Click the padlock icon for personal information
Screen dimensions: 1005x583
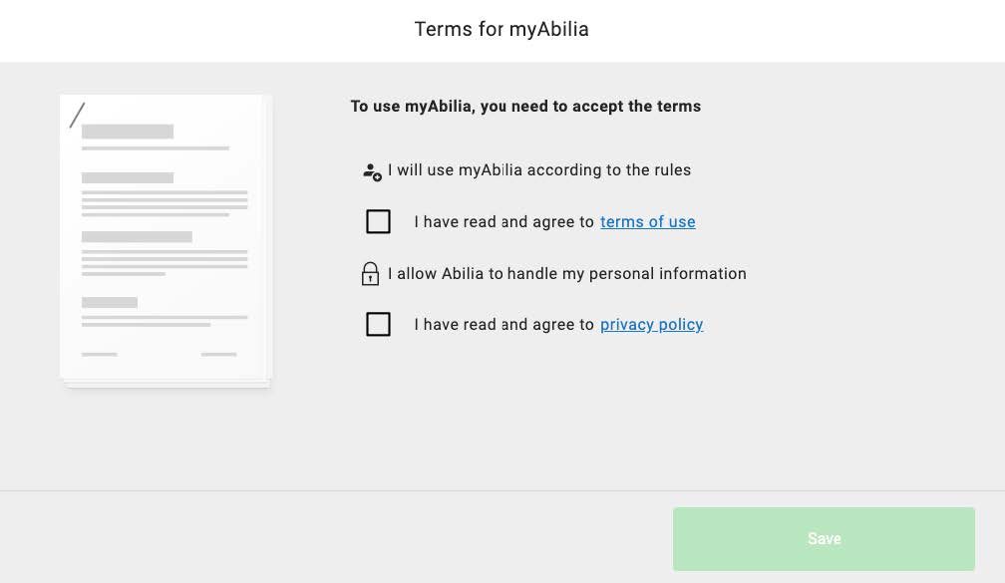pyautogui.click(x=370, y=273)
